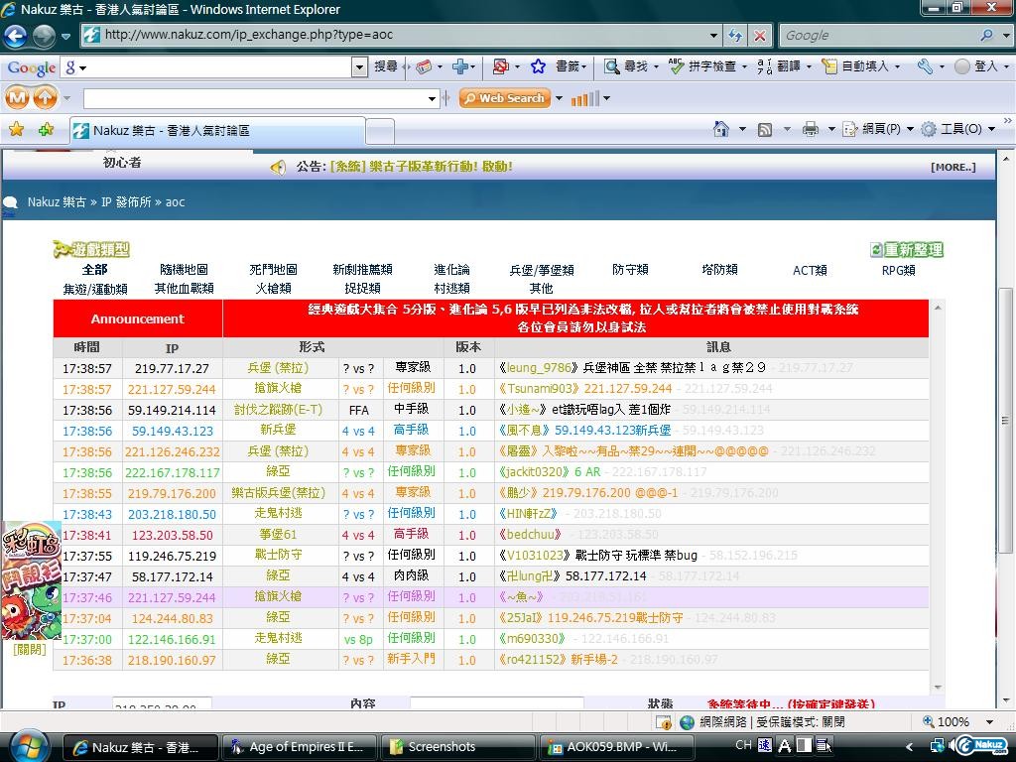The image size is (1016, 762).
Task: Open Age of Empires II in taskbar
Action: click(x=296, y=747)
